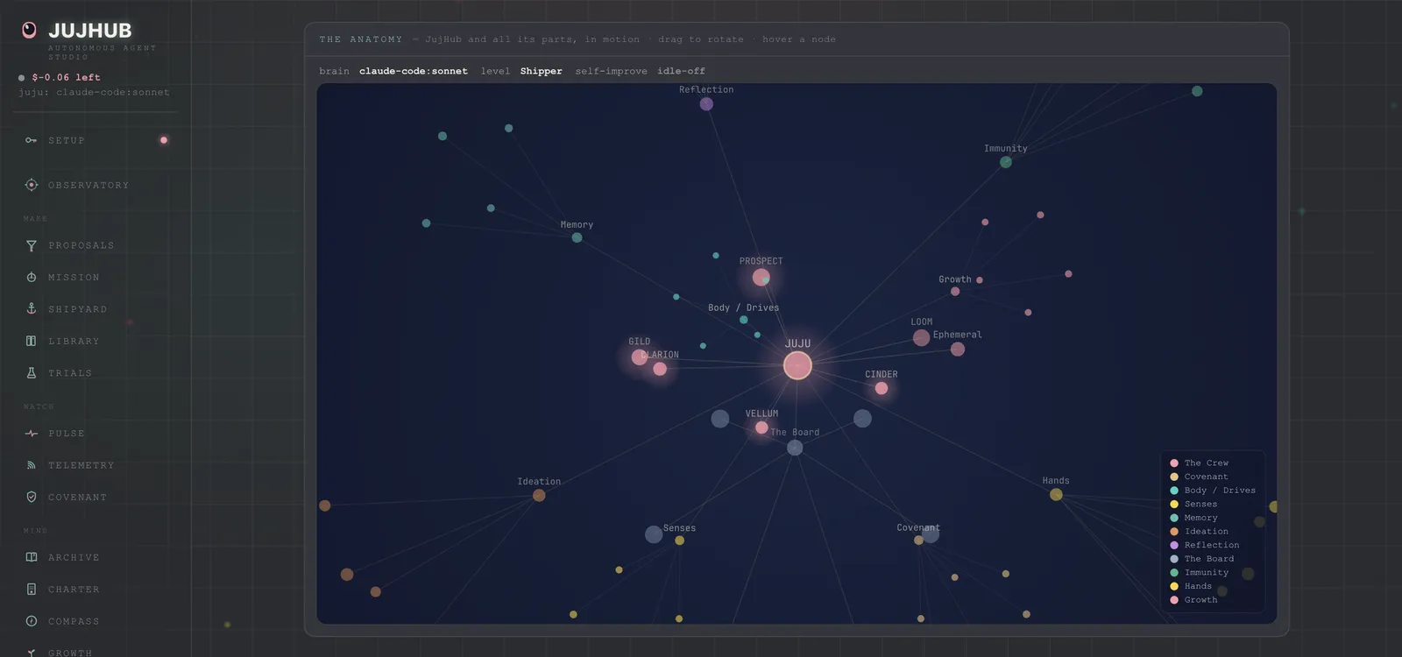Select the Covenant node in the graph
The width and height of the screenshot is (1402, 657).
click(x=918, y=540)
